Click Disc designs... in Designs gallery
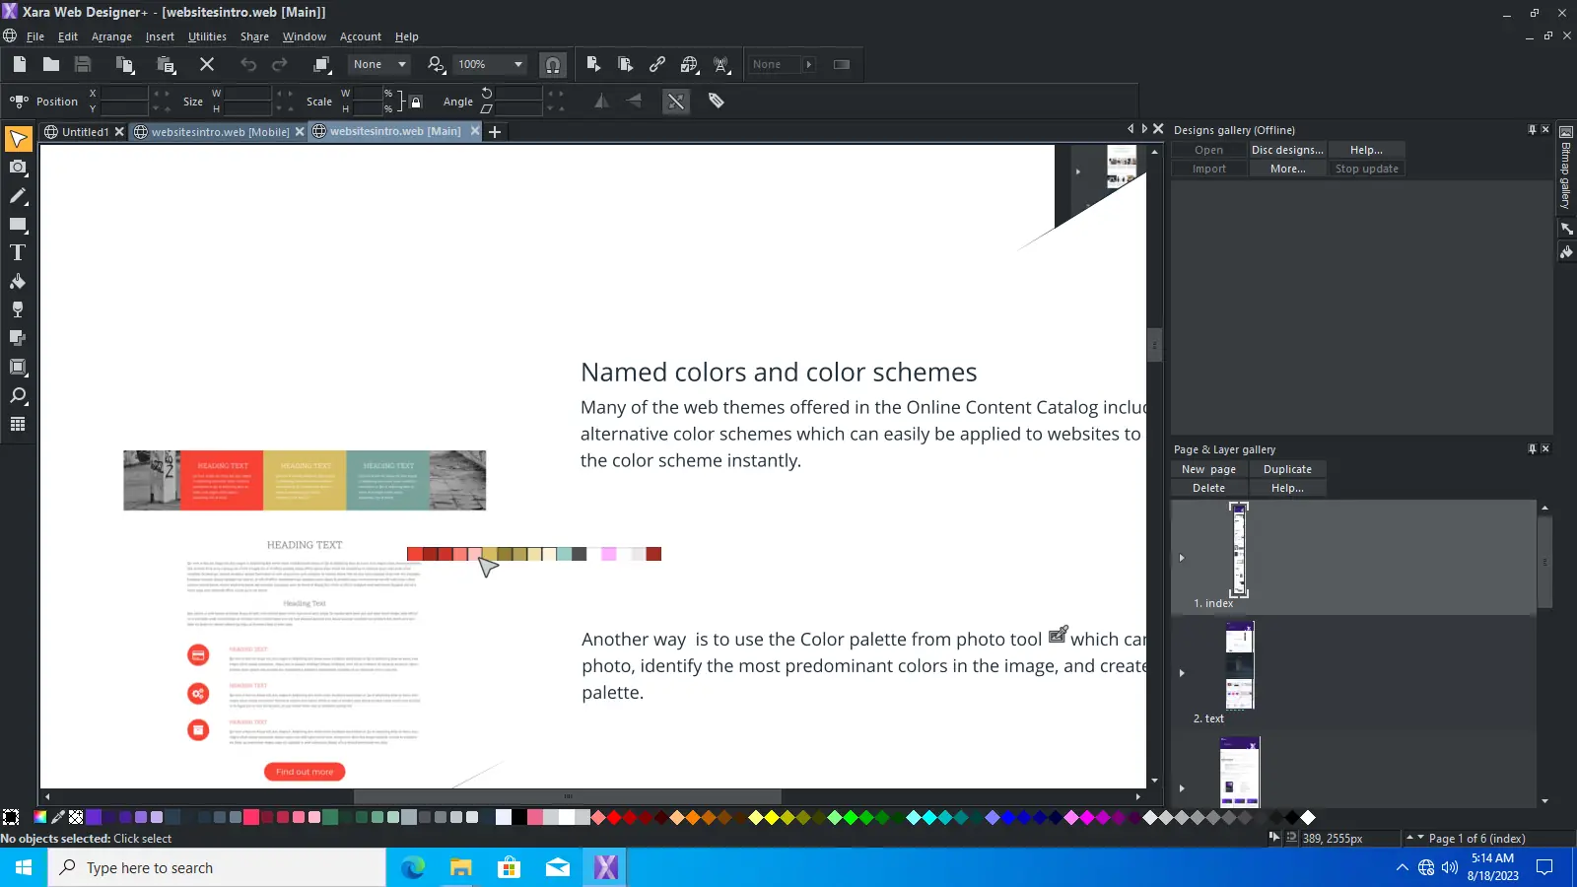Image resolution: width=1577 pixels, height=887 pixels. 1287,150
